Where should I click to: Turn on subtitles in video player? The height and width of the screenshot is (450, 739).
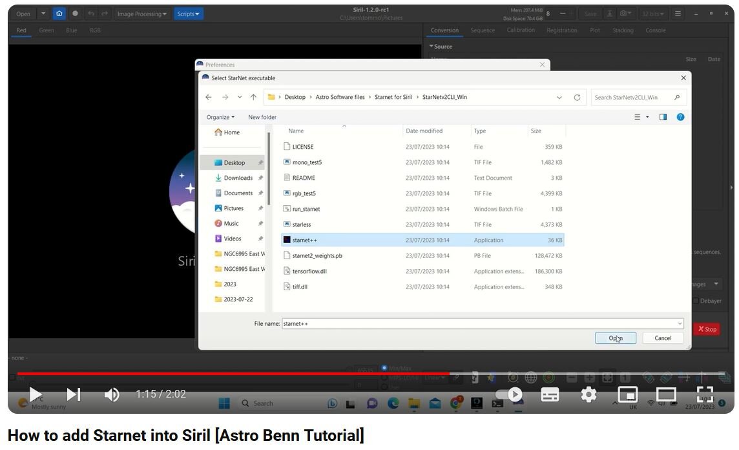point(550,394)
